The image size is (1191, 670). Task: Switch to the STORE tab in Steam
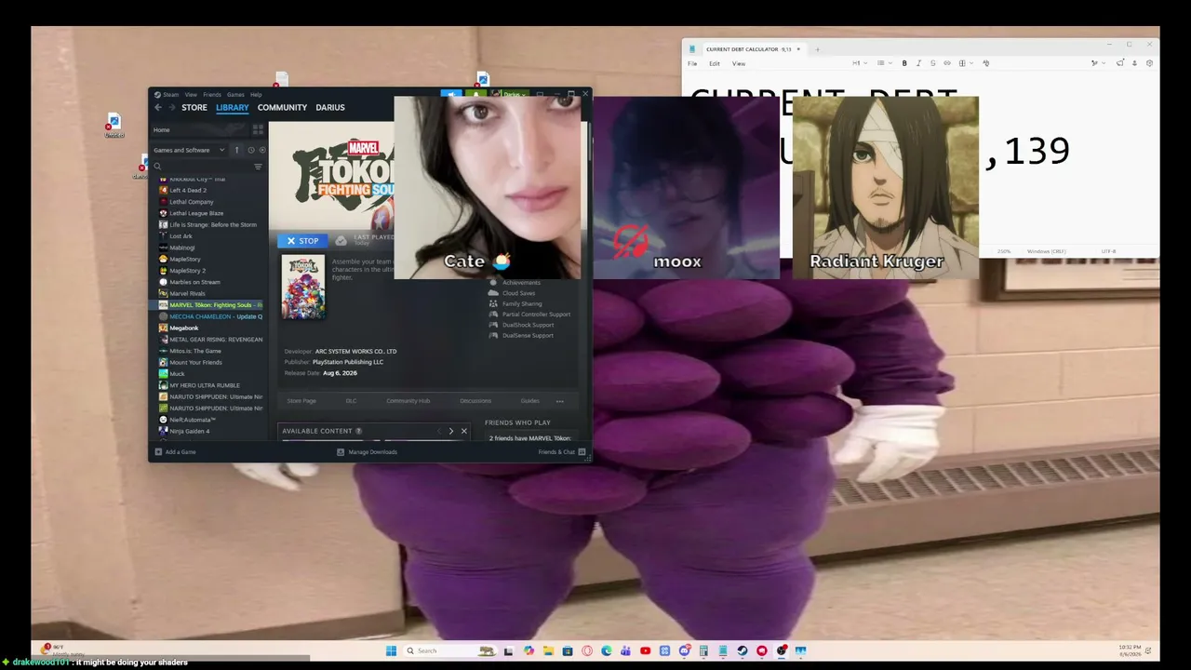pos(194,107)
